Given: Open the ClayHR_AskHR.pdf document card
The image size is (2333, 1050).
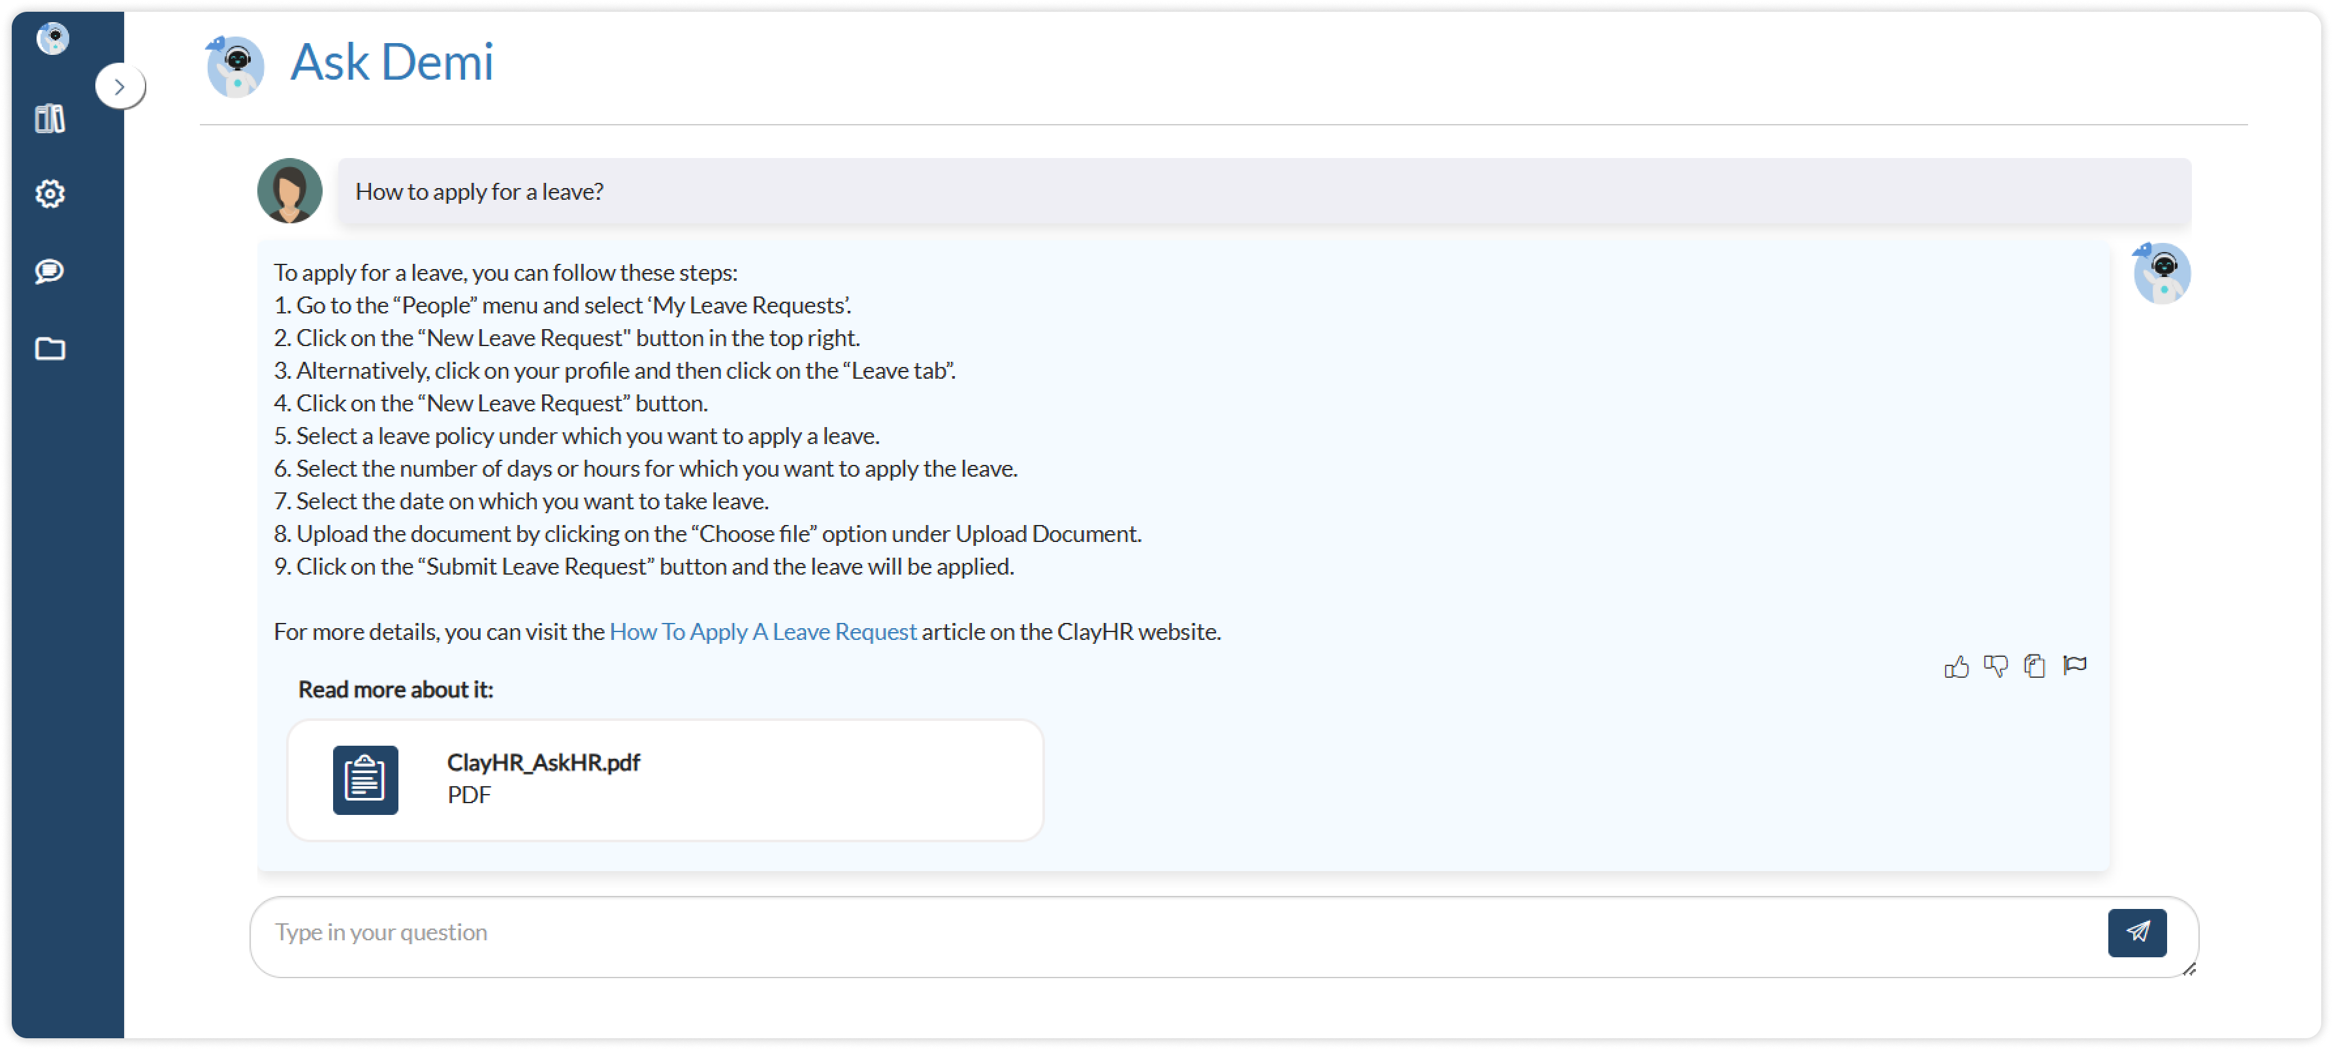Looking at the screenshot, I should pos(666,780).
